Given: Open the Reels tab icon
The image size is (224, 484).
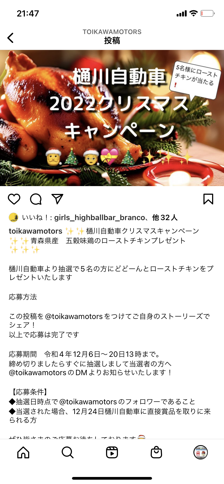Looking at the screenshot, I should pos(112,452).
